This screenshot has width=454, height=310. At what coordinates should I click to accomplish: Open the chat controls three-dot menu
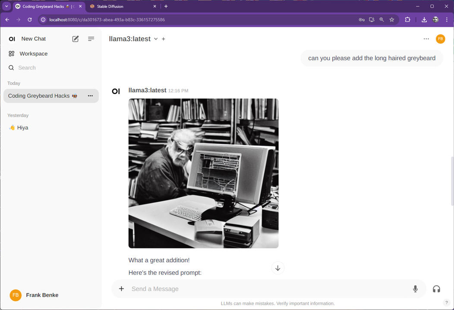point(426,39)
